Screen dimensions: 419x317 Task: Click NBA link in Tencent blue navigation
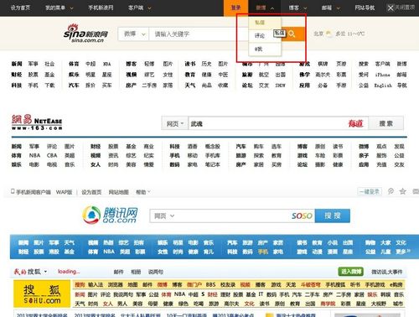coord(109,252)
